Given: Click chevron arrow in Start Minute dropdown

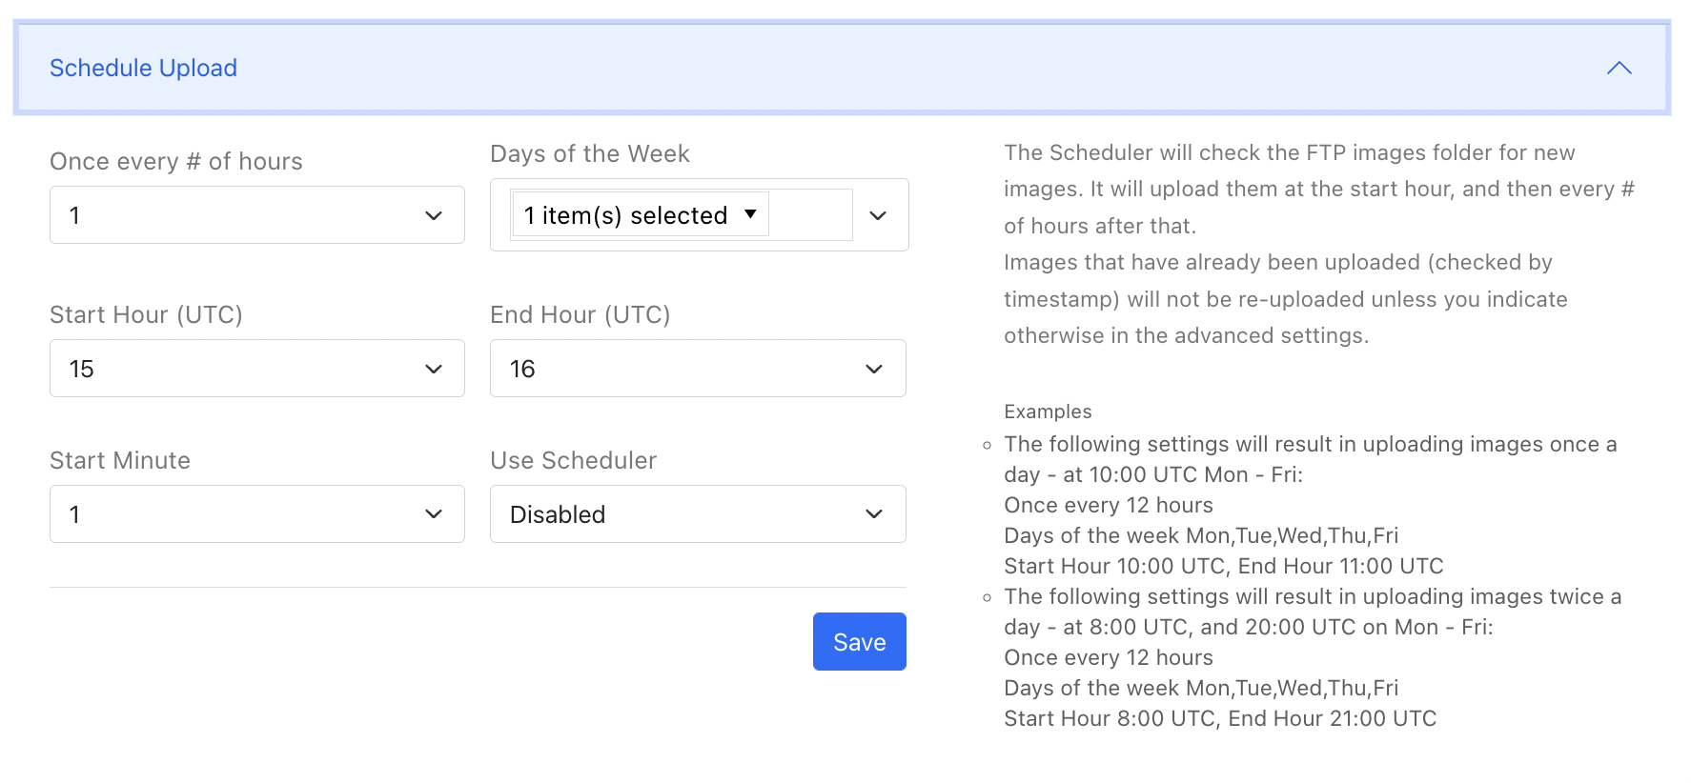Looking at the screenshot, I should (x=434, y=514).
